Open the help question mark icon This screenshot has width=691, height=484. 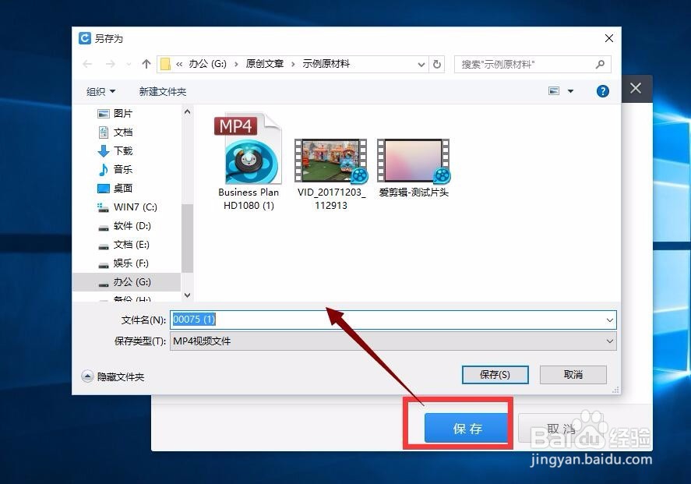click(603, 91)
